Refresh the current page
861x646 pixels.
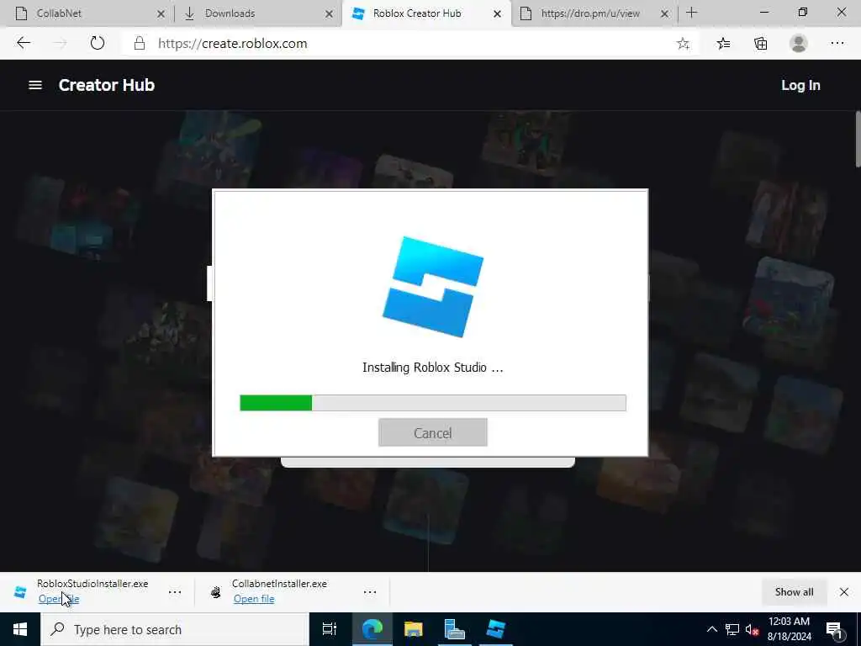click(x=98, y=43)
